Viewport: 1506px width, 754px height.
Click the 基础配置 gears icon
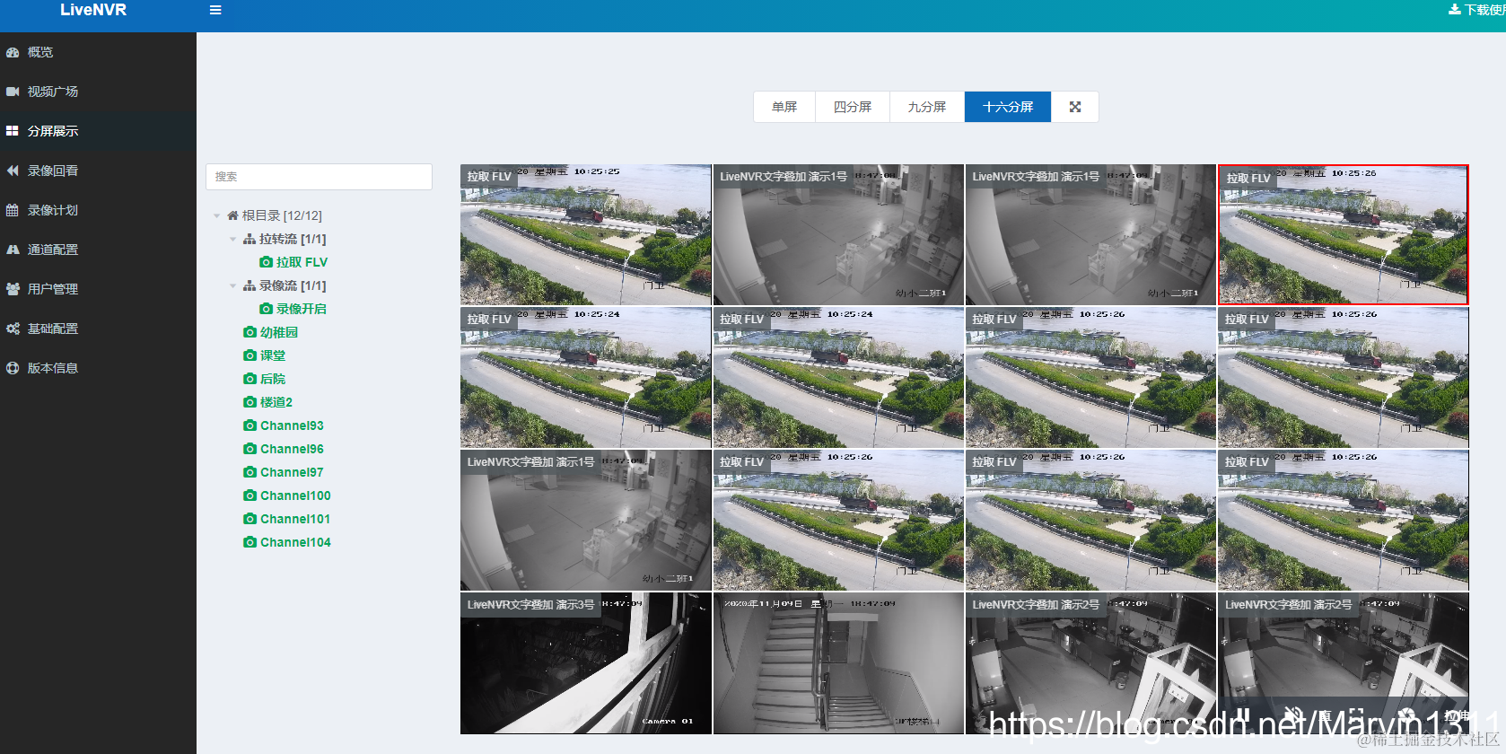[x=13, y=329]
